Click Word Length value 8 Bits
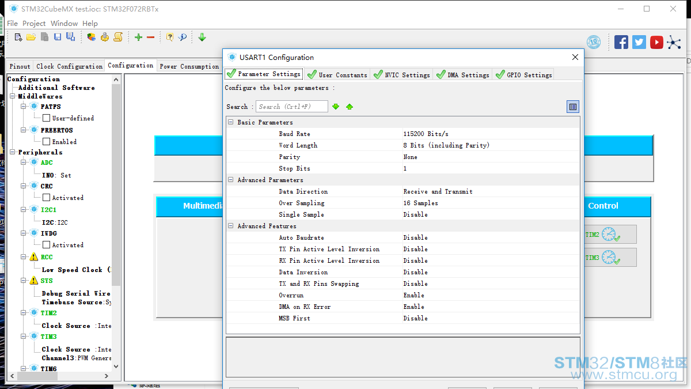691x389 pixels. pyautogui.click(x=446, y=145)
